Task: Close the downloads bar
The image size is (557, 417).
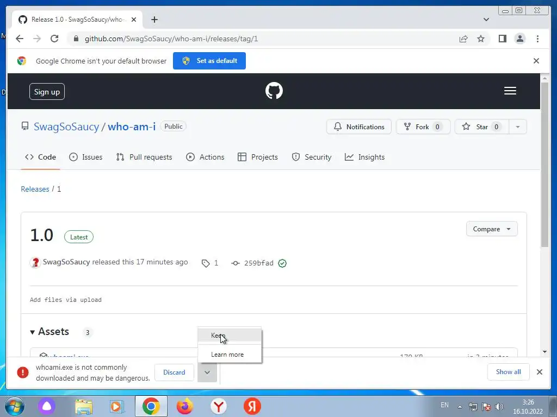Action: click(539, 372)
